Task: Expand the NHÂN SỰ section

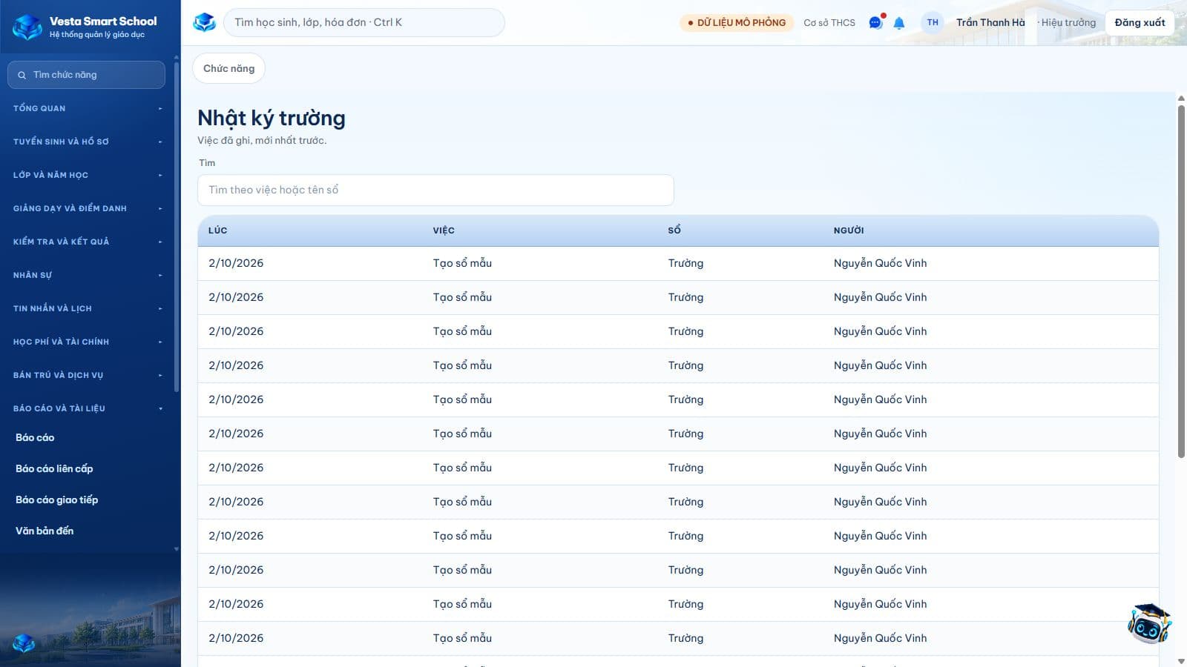Action: (88, 275)
